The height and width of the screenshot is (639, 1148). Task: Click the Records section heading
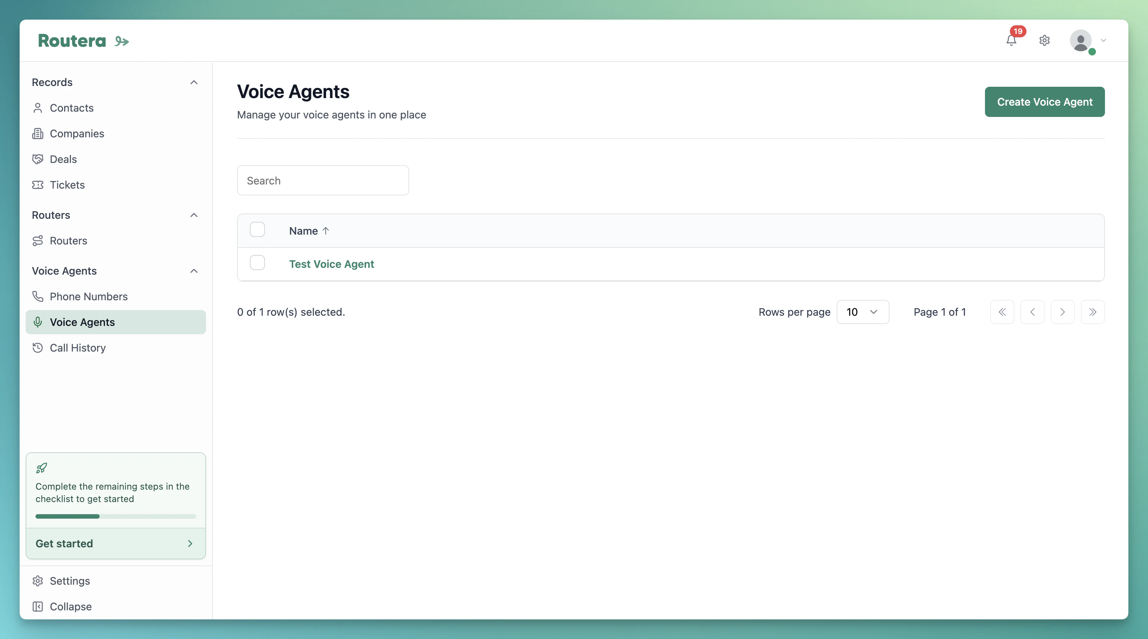point(52,83)
